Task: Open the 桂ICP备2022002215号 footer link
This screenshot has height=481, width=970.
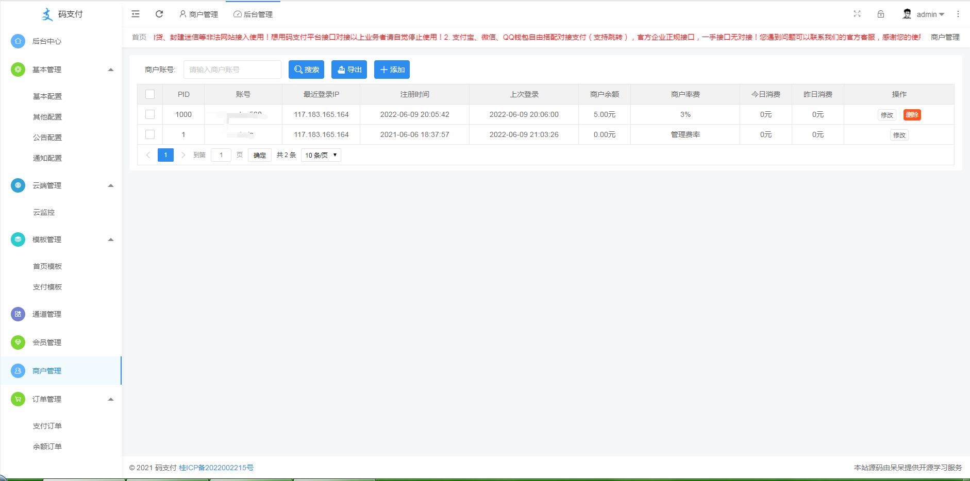Action: [x=216, y=468]
